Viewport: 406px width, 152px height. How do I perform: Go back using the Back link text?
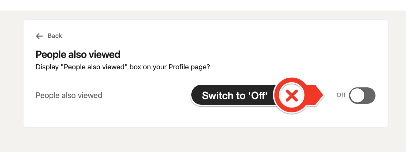pyautogui.click(x=55, y=36)
